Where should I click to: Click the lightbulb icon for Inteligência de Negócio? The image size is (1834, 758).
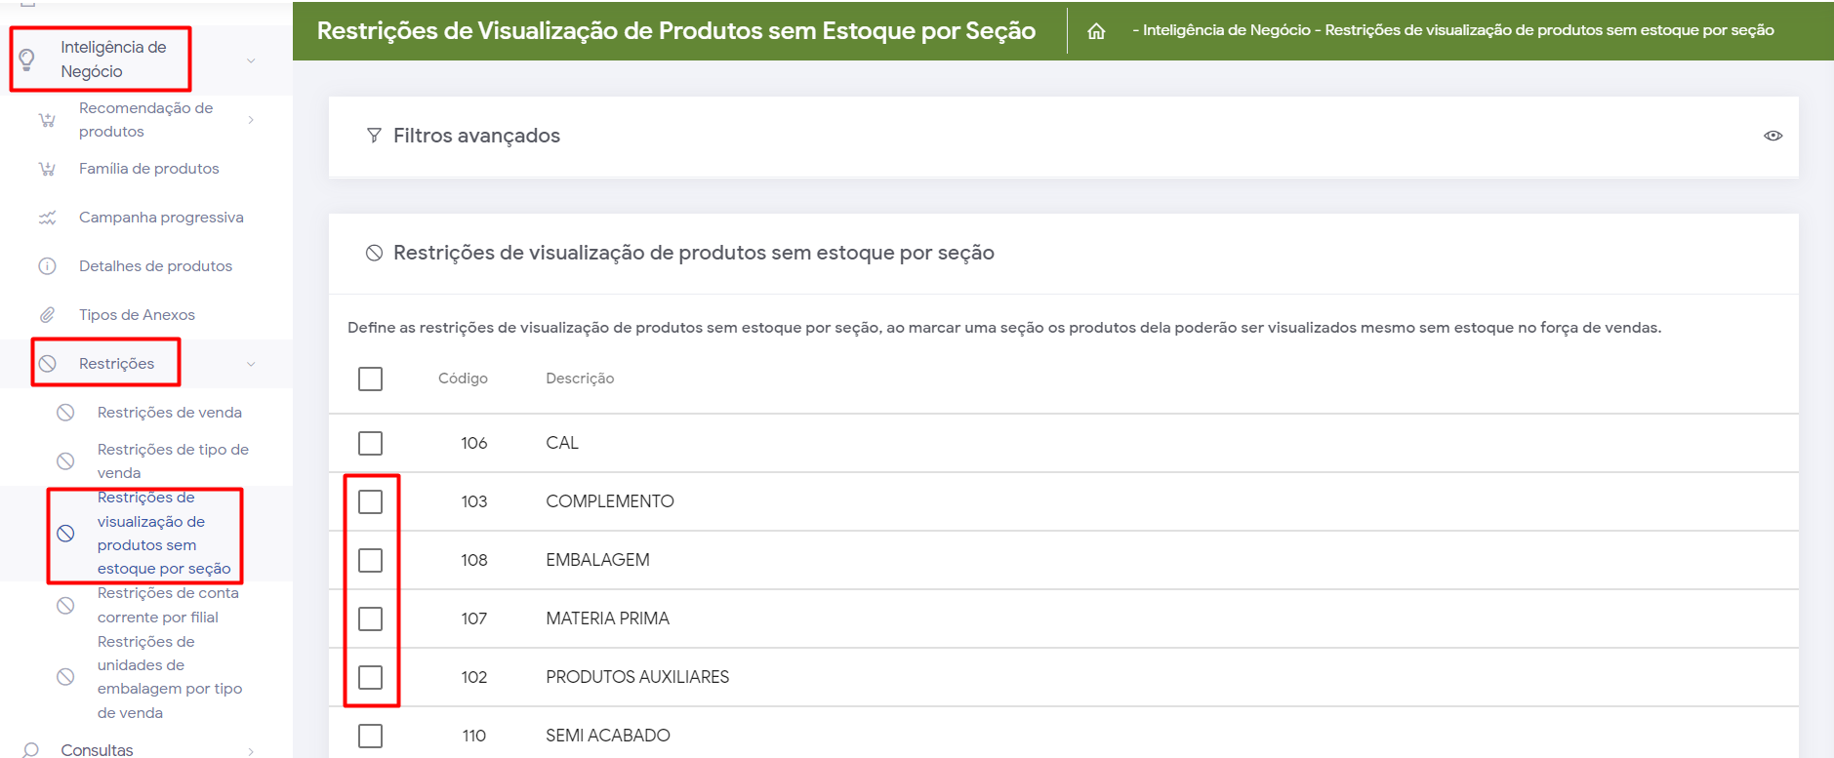(27, 60)
